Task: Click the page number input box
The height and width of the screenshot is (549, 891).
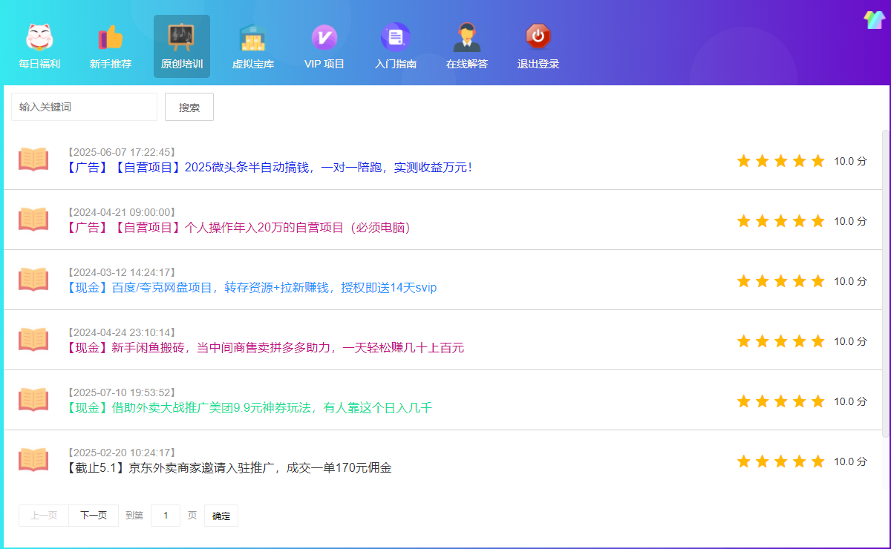Action: tap(166, 516)
